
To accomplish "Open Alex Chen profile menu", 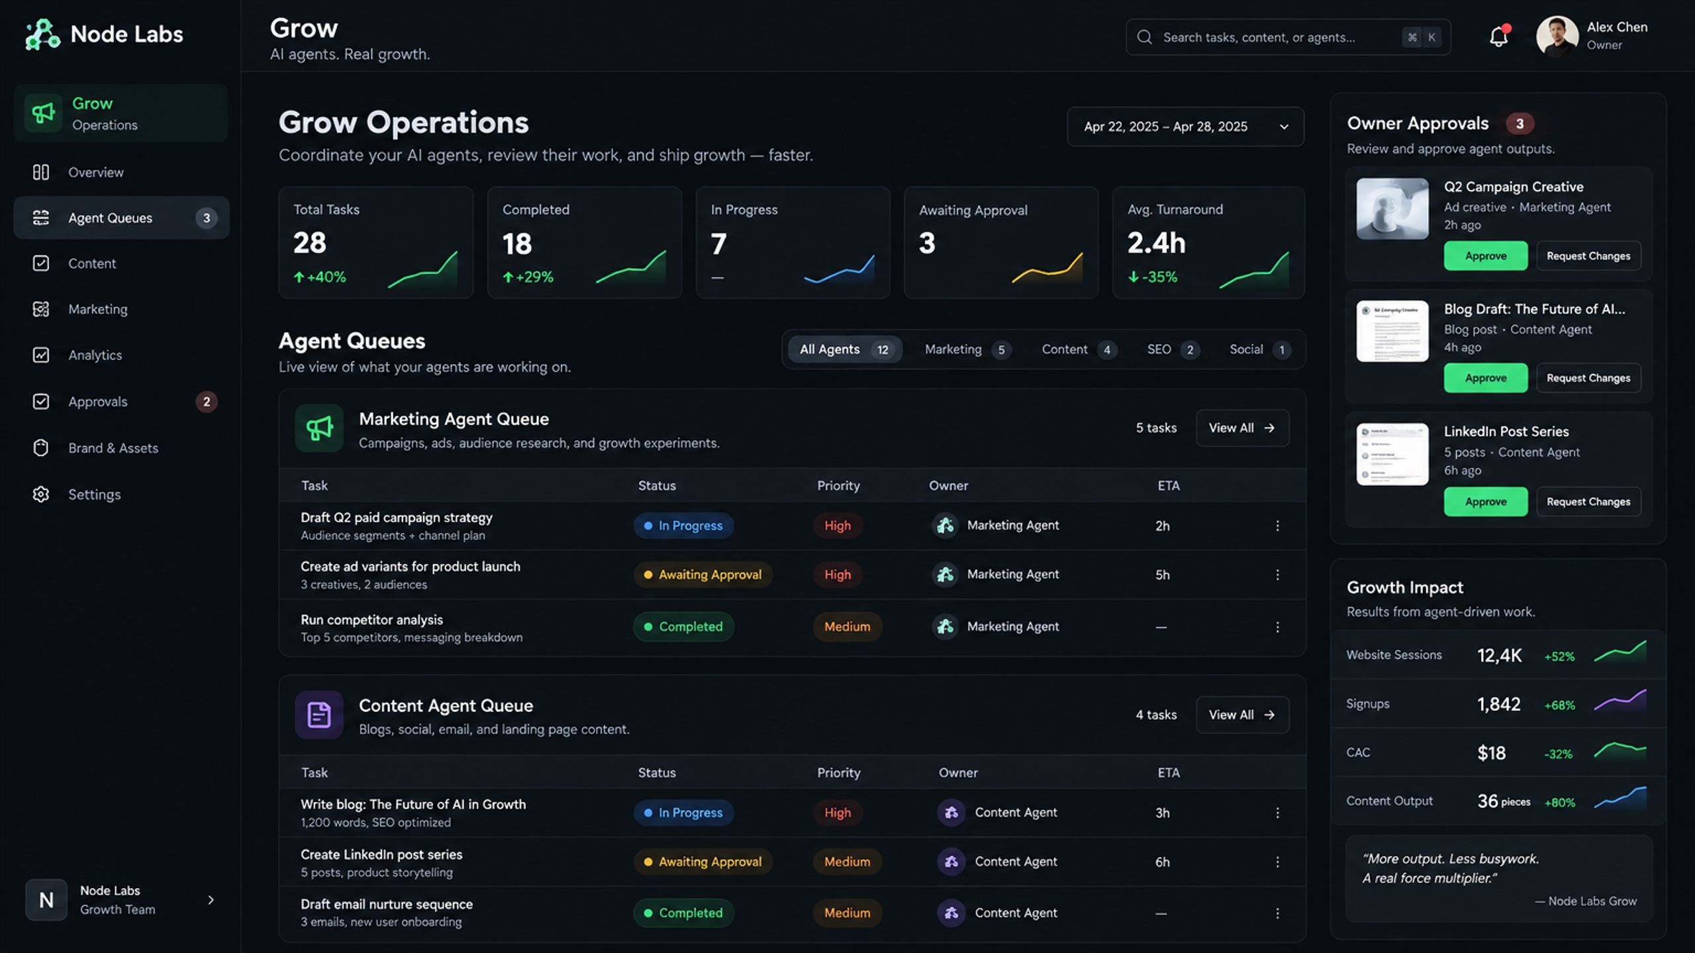I will 1592,36.
